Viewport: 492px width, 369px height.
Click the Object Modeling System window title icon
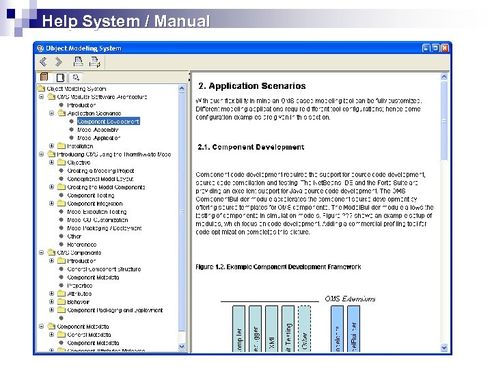pyautogui.click(x=40, y=49)
